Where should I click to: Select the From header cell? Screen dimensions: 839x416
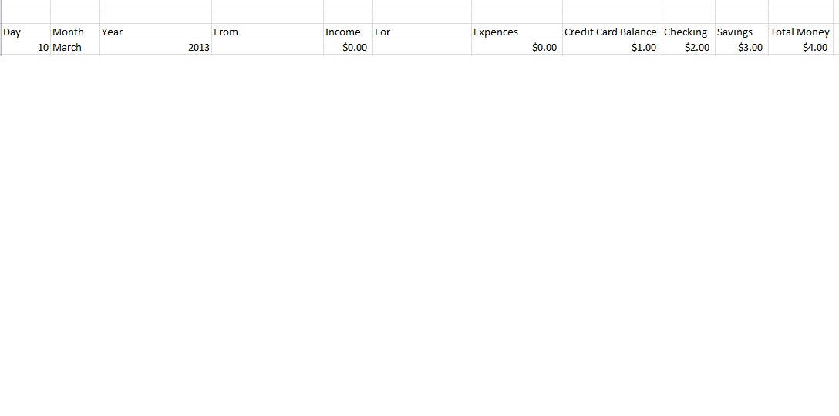coord(268,32)
